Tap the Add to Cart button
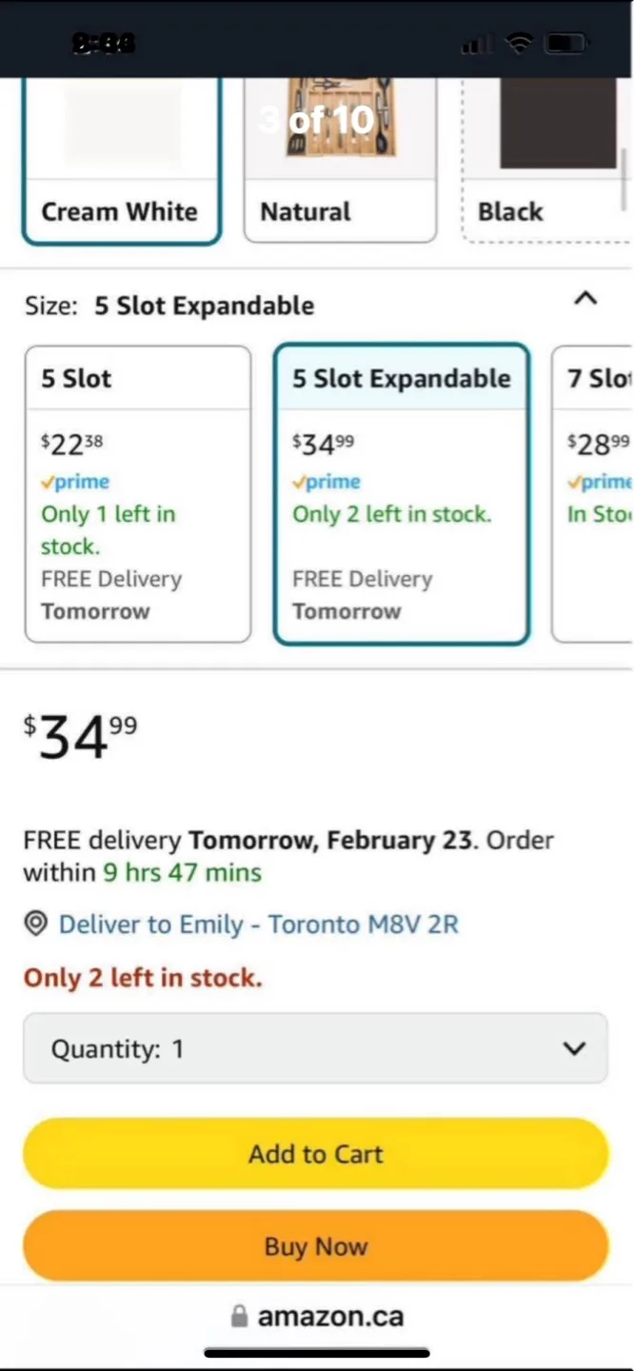634x1371 pixels. [315, 1153]
